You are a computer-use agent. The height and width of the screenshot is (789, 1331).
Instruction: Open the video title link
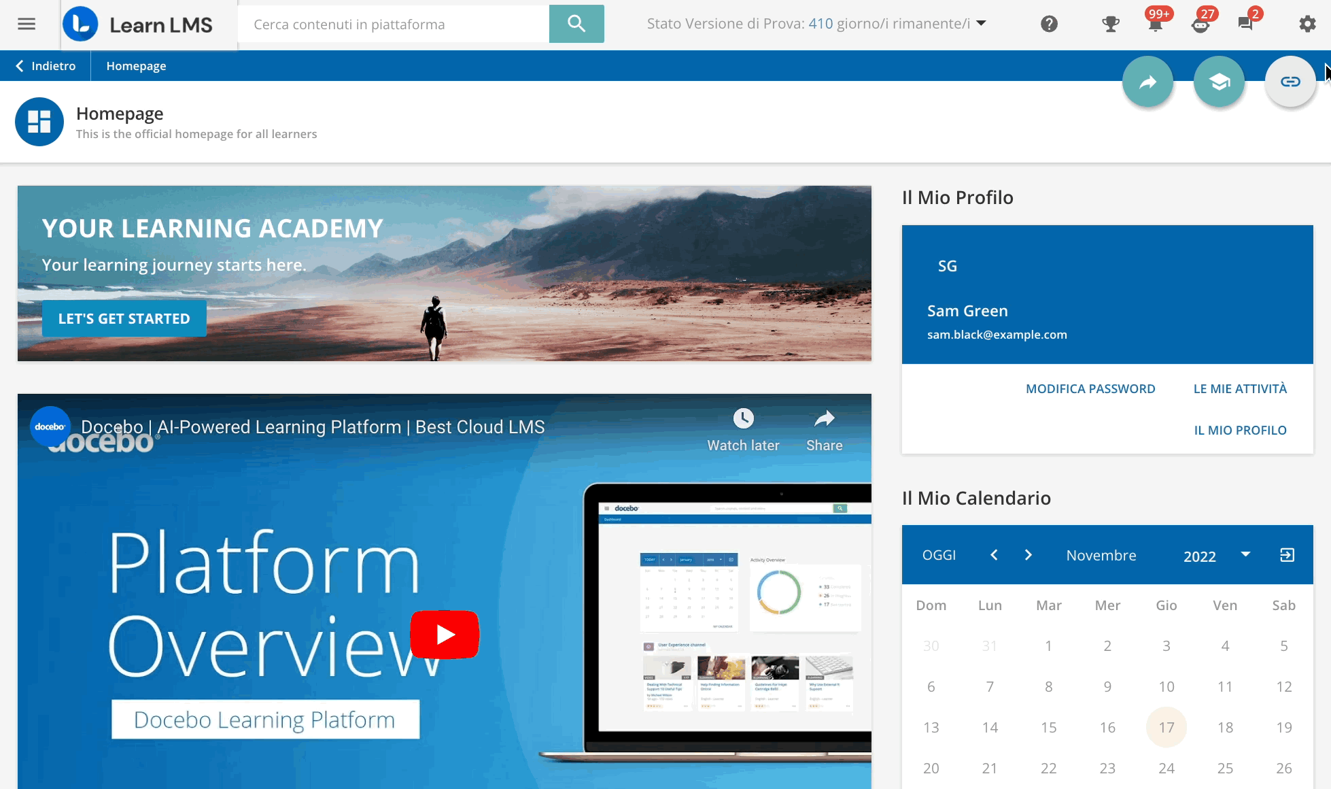coord(313,427)
